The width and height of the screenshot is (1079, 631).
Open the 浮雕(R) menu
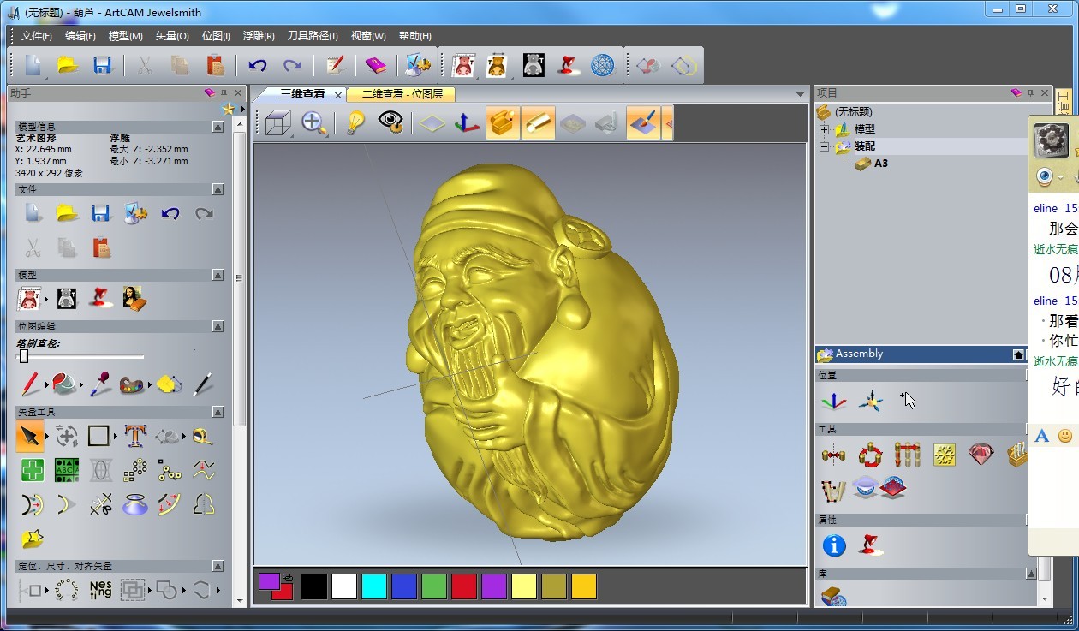pyautogui.click(x=259, y=36)
